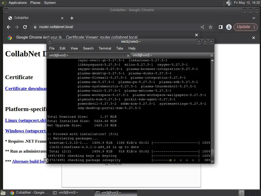Image resolution: width=261 pixels, height=196 pixels.
Task: Open terminal Edit menu
Action: pos(62,48)
